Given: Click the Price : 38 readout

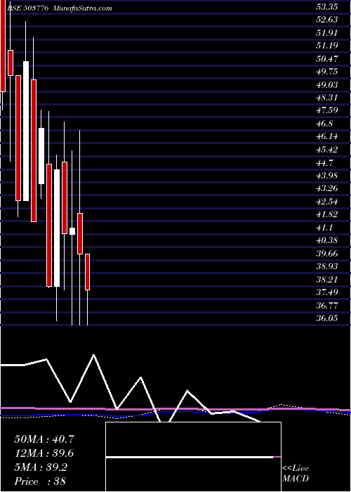Looking at the screenshot, I should point(40,481).
